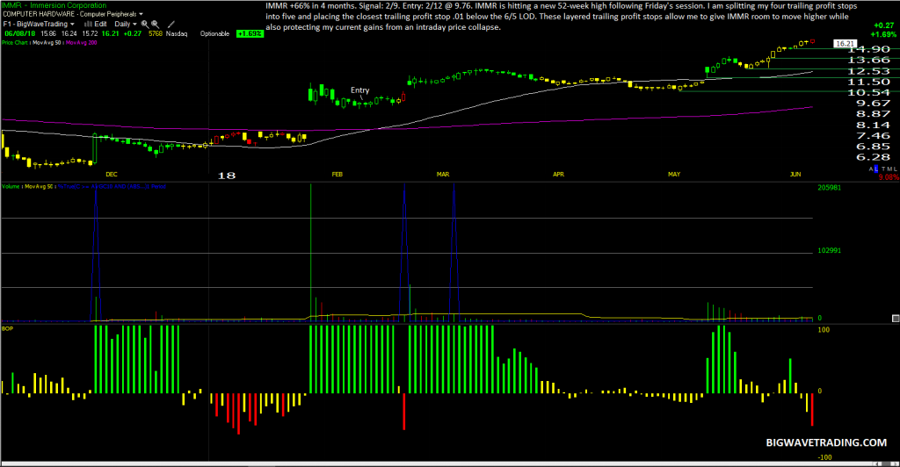
Task: Click the zoom-in magnifier icon
Action: [145, 24]
